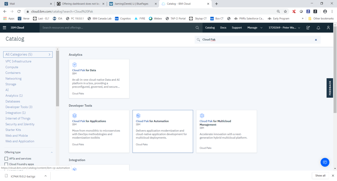Open a new browser tab

point(216,4)
